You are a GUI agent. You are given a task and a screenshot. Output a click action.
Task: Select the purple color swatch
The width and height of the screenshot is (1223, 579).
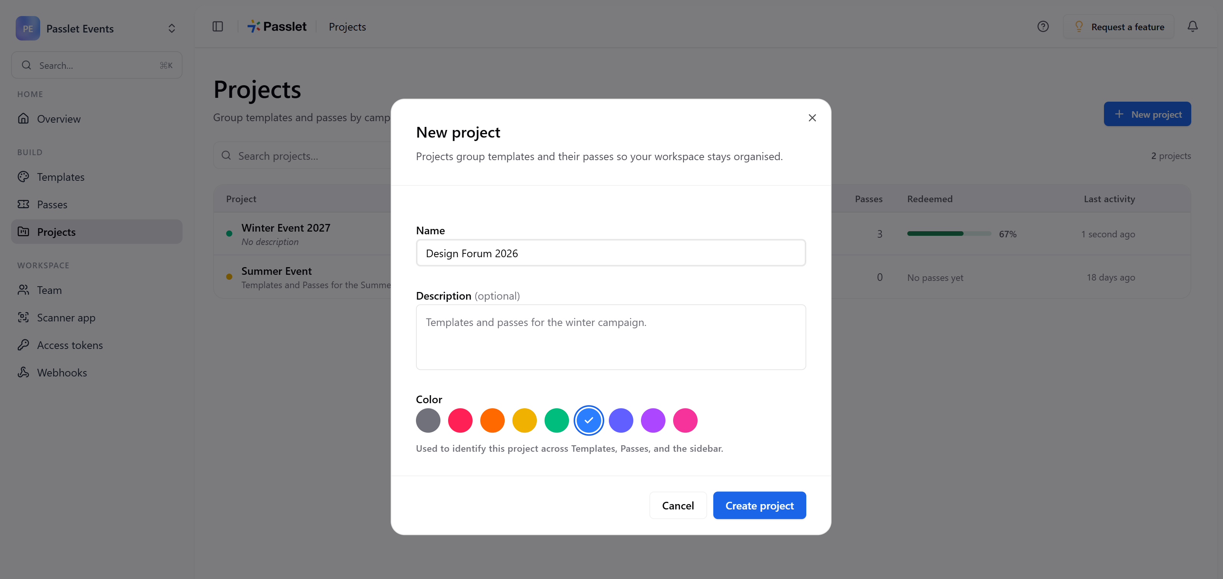(x=653, y=420)
